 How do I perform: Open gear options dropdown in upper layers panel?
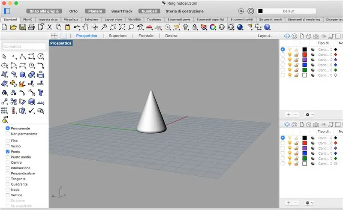310,114
